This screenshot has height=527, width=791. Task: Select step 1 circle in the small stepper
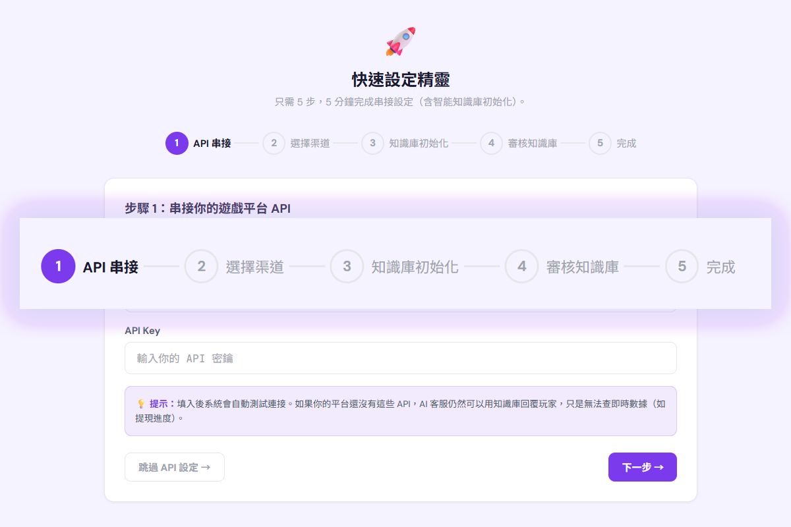[x=177, y=144]
